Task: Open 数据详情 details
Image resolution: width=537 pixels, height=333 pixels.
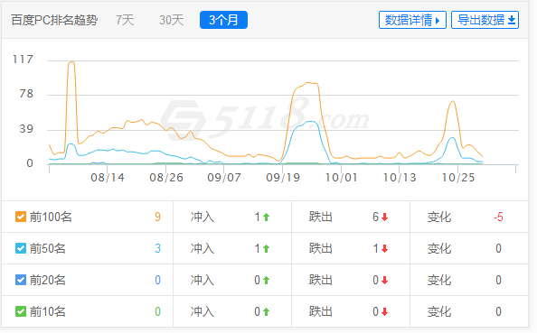Action: pyautogui.click(x=412, y=20)
